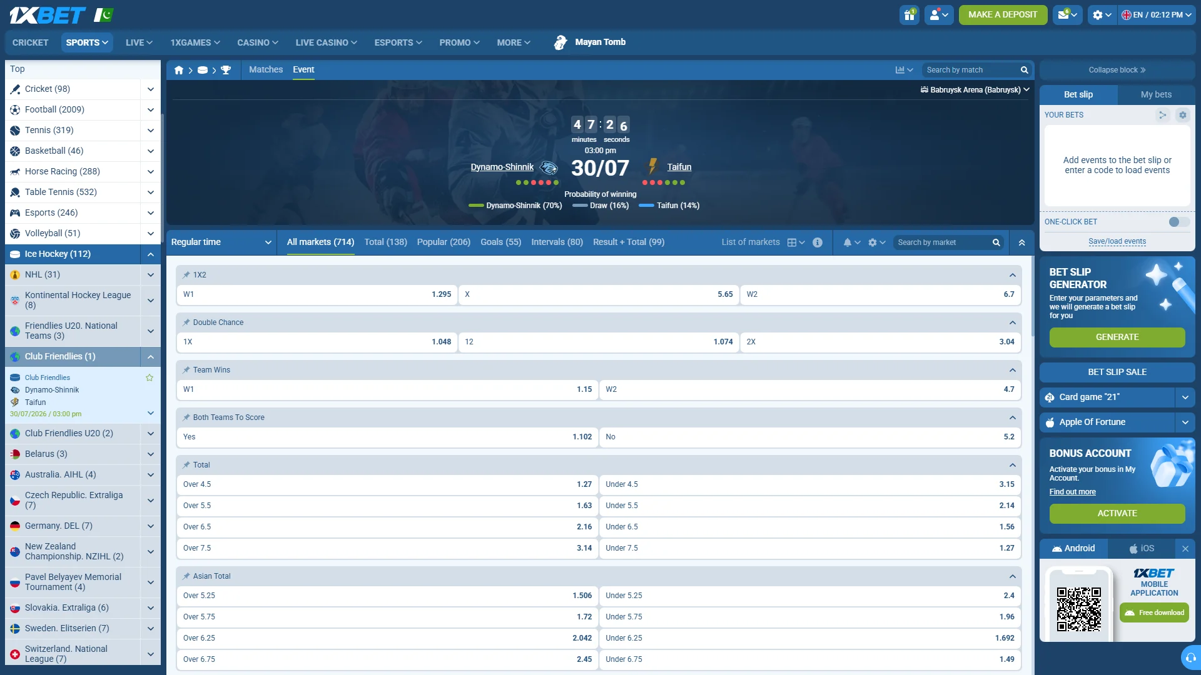Collapse the Team Wins market
Viewport: 1201px width, 675px height.
click(x=1013, y=370)
